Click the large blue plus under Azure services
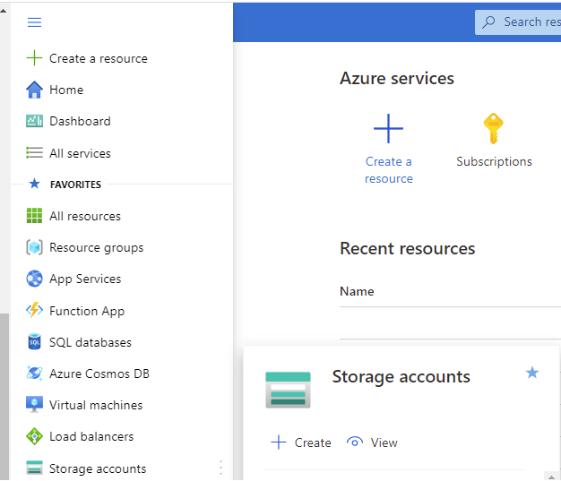The image size is (561, 481). [388, 128]
